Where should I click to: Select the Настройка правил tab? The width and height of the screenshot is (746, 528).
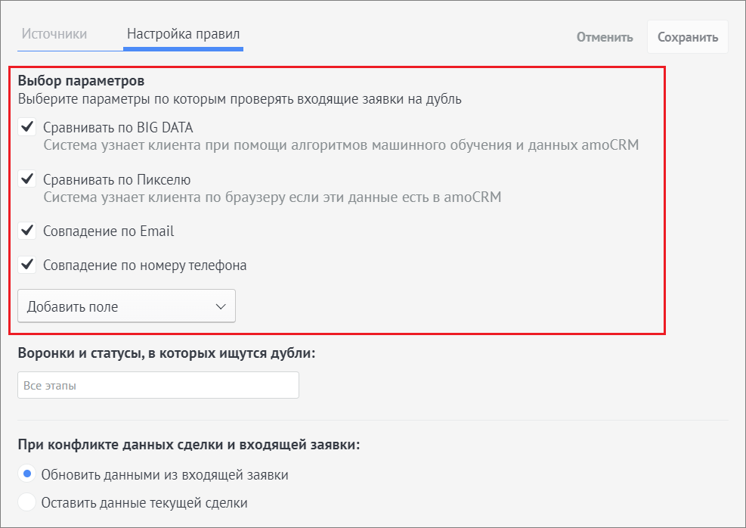[183, 34]
